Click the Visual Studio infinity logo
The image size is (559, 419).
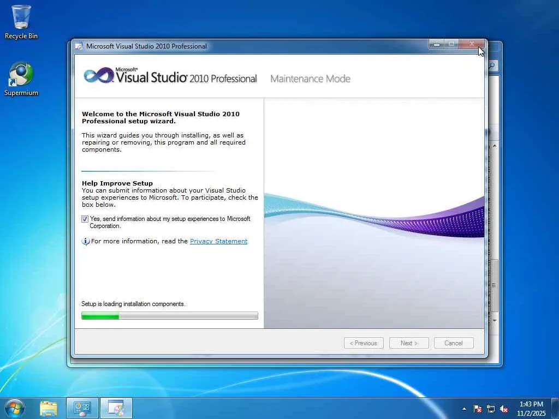99,75
